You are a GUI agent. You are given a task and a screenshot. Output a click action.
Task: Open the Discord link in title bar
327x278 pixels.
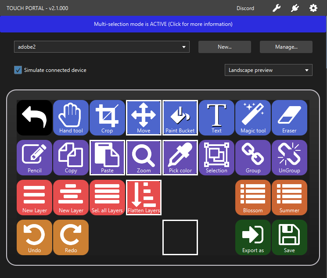click(x=245, y=8)
